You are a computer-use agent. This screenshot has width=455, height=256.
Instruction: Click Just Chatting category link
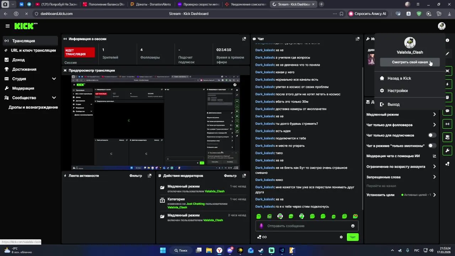(x=196, y=204)
